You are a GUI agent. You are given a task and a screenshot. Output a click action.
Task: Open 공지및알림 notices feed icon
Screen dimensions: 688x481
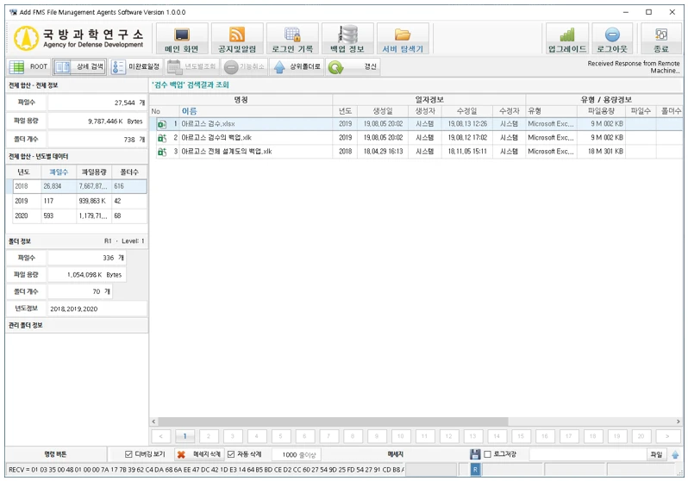237,34
